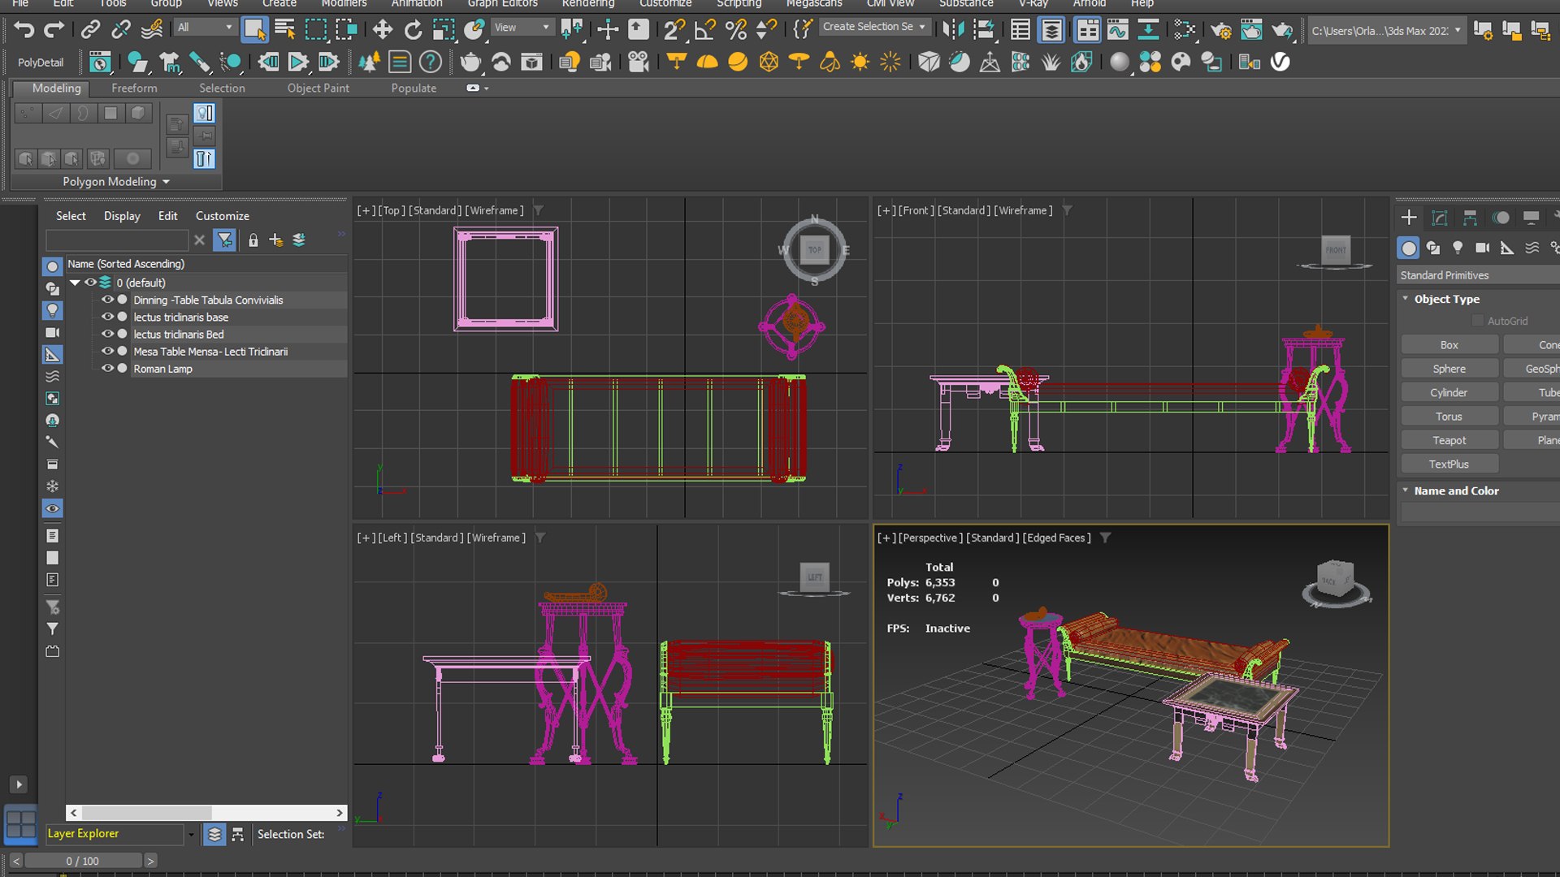
Task: Open the Modify tab in command panel
Action: tap(1439, 218)
